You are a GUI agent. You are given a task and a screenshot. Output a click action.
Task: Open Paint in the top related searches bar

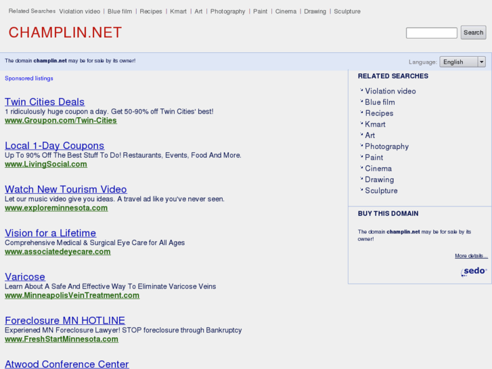pyautogui.click(x=260, y=12)
